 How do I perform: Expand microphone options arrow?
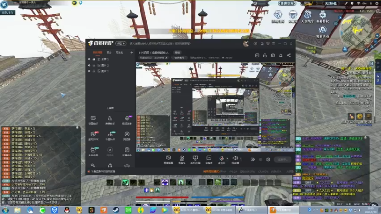(227, 159)
